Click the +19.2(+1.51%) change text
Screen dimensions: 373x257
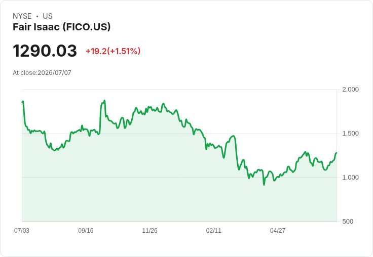(113, 51)
